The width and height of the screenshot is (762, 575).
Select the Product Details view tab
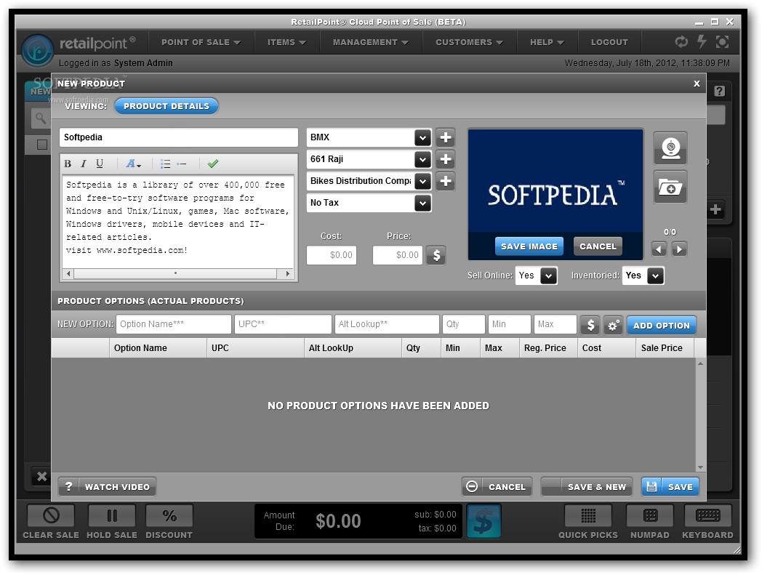click(x=167, y=106)
